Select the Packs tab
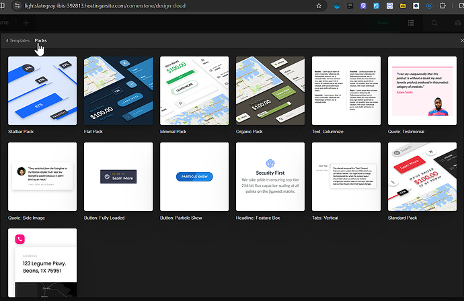This screenshot has height=301, width=464. 41,41
